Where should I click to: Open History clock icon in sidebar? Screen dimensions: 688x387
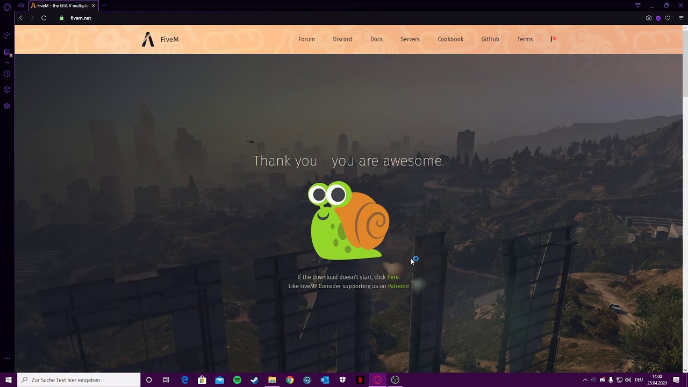pyautogui.click(x=7, y=74)
